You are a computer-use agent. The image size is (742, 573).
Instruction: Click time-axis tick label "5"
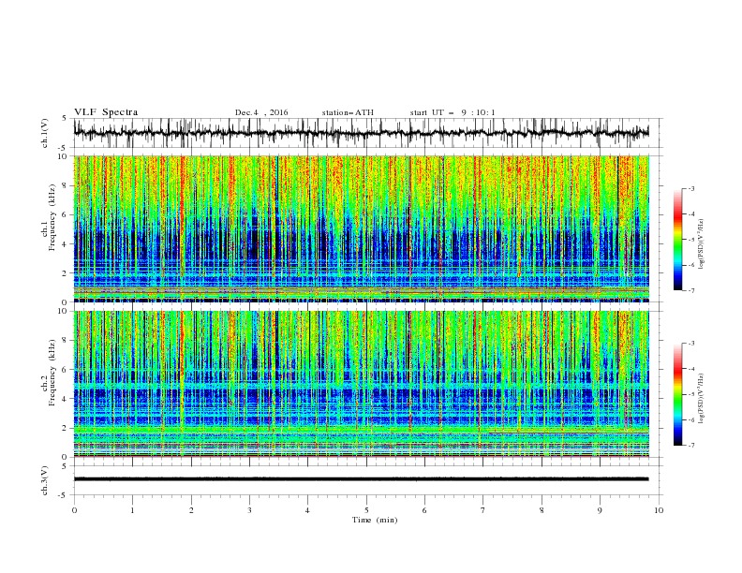[x=366, y=510]
